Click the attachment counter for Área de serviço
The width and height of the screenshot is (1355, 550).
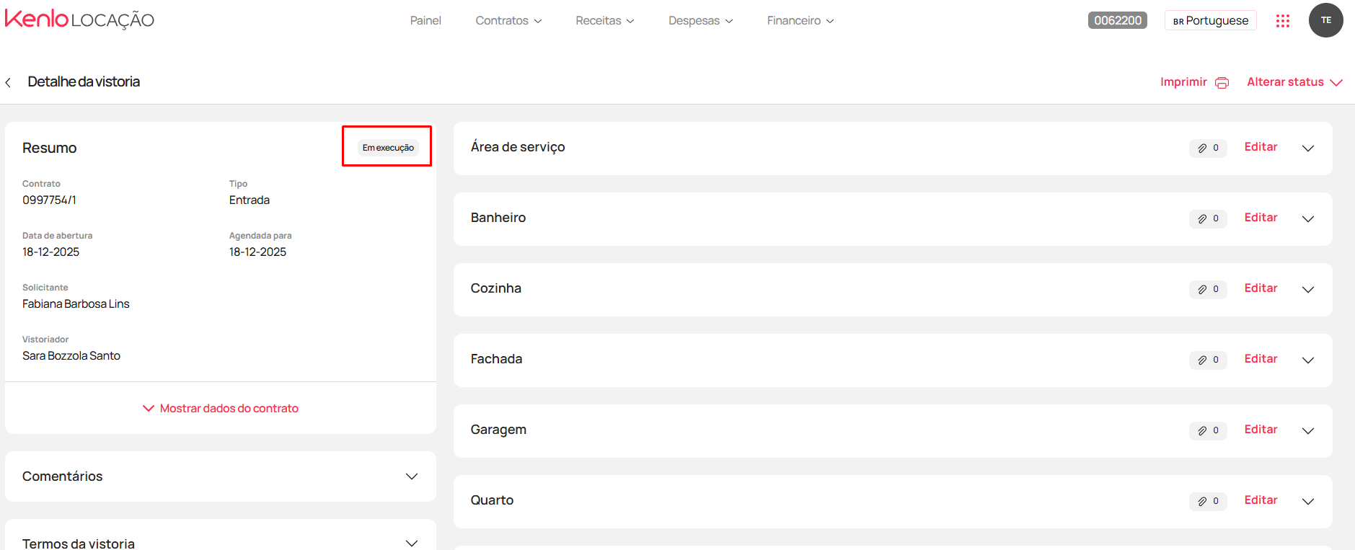click(1208, 148)
